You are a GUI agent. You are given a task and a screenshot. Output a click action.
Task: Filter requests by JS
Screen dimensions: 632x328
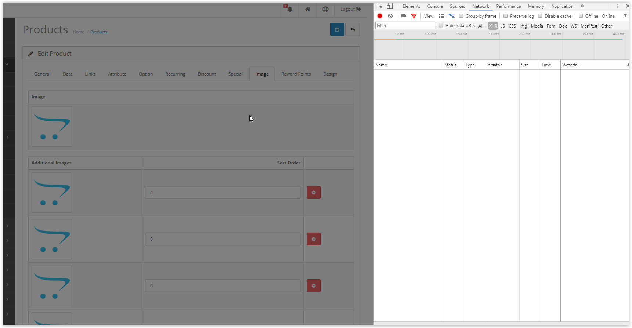coord(503,26)
